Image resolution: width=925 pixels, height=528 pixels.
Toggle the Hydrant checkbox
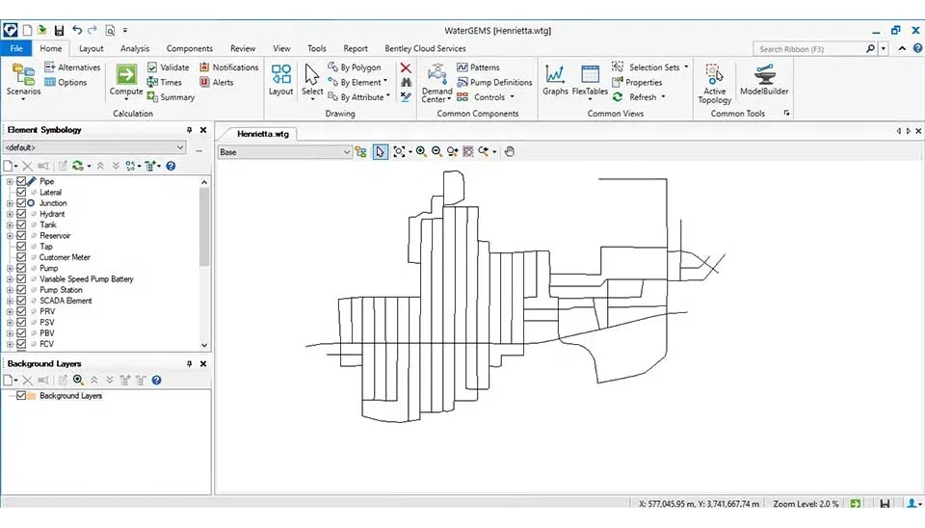21,214
